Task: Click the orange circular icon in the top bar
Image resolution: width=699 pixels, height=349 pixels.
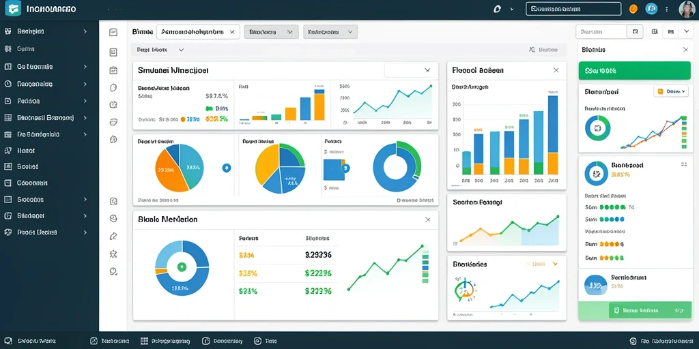Action: click(633, 9)
